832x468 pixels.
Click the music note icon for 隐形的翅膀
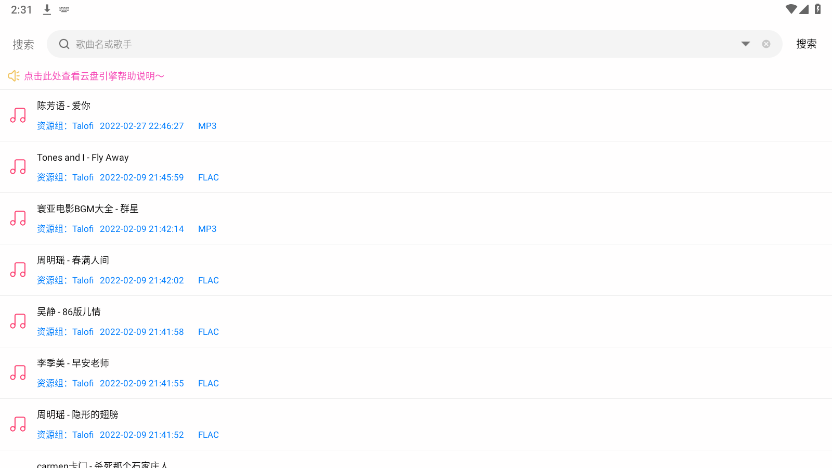[x=18, y=424]
